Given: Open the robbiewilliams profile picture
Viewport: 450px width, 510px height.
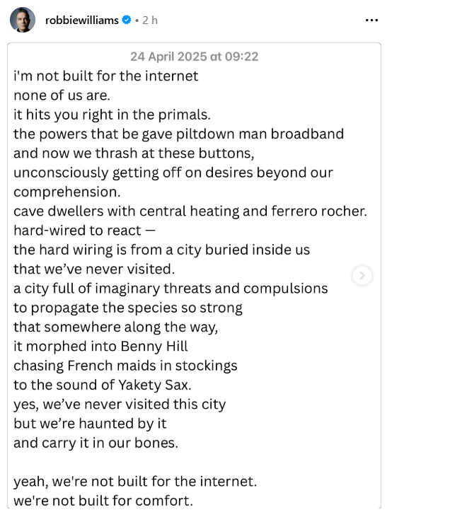Looking at the screenshot, I should (x=23, y=20).
